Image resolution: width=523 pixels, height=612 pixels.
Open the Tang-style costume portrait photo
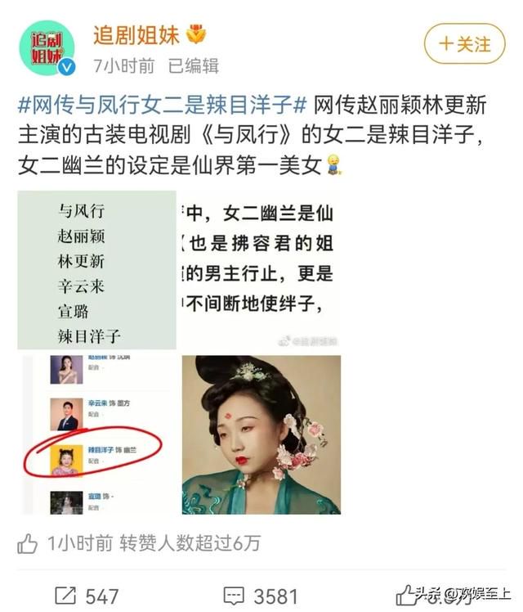point(261,434)
